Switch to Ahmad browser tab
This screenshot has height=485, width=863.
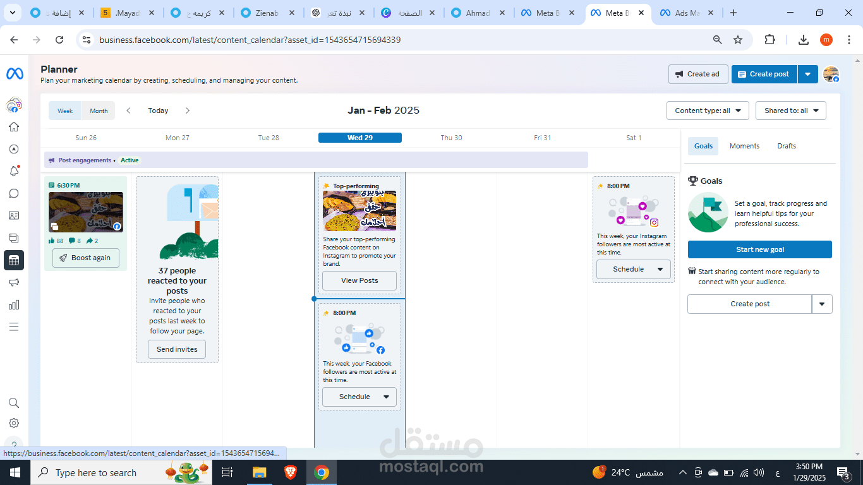pyautogui.click(x=478, y=13)
